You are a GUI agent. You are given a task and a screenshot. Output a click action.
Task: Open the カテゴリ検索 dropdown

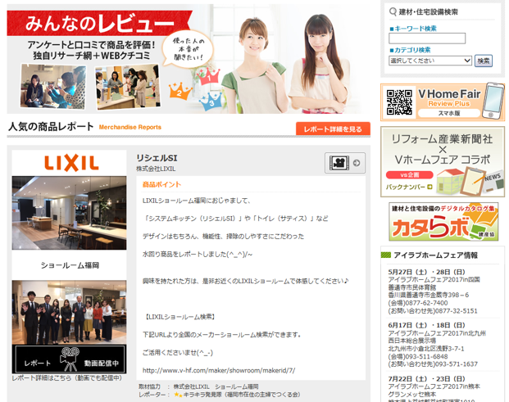(430, 61)
